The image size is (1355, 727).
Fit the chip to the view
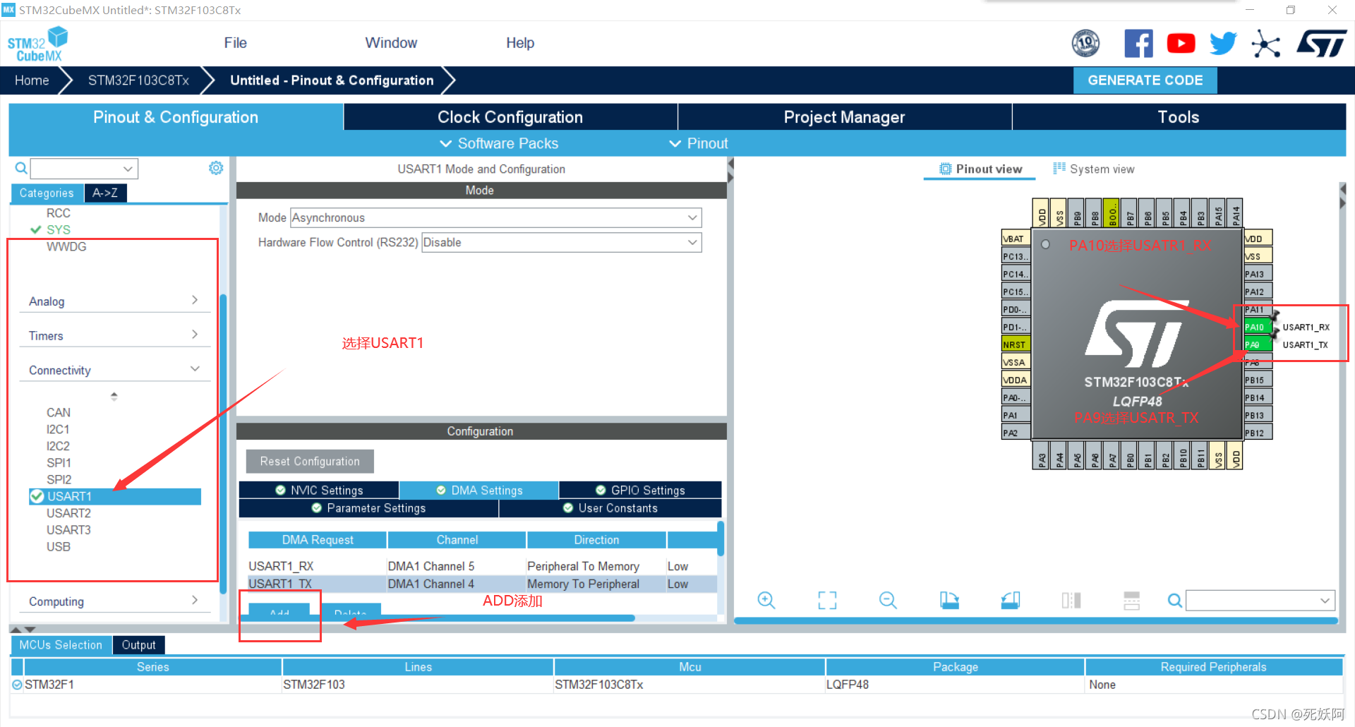click(x=827, y=601)
